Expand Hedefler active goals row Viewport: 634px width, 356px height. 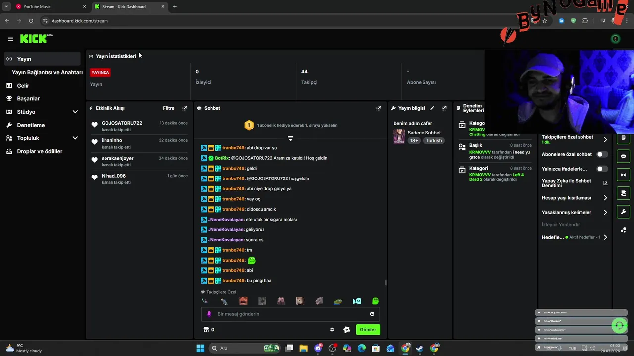575,237
